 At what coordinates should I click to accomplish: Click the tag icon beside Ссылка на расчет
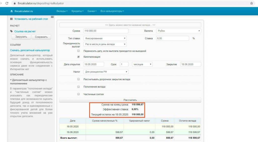(12, 31)
